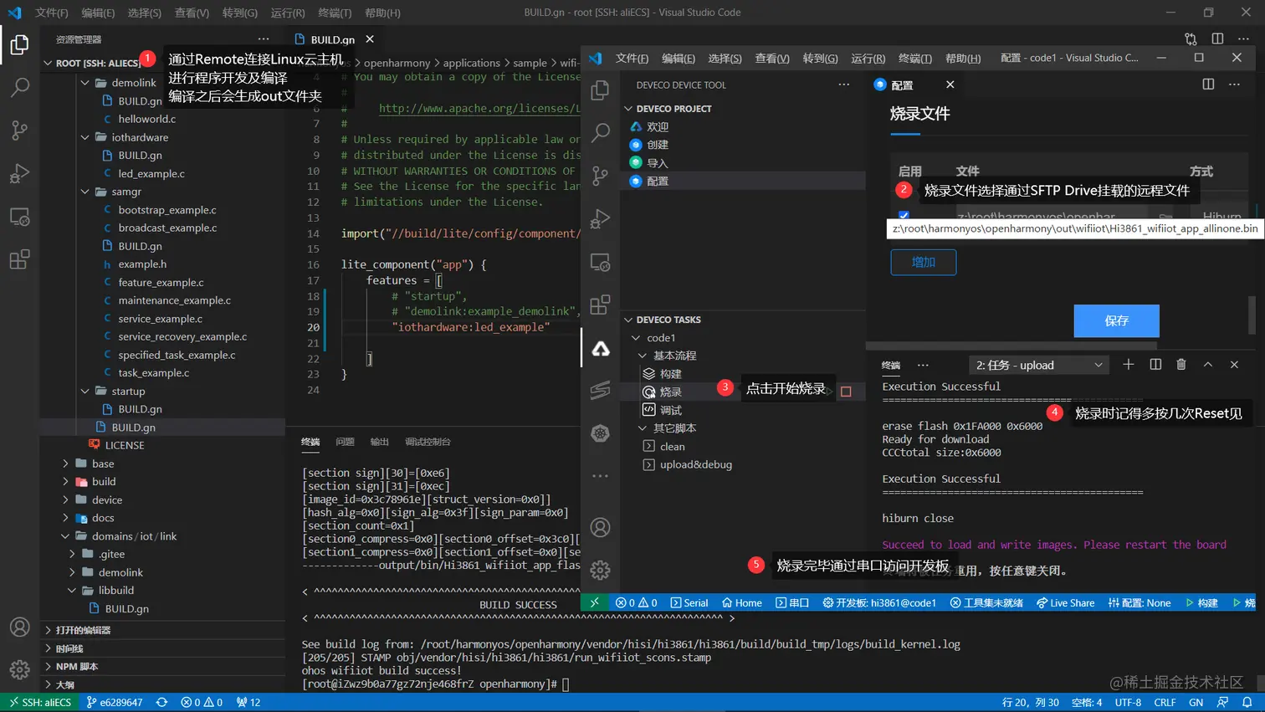Screen dimensions: 1265x712
Task: Open Search icon in front DevEco window
Action: point(600,132)
